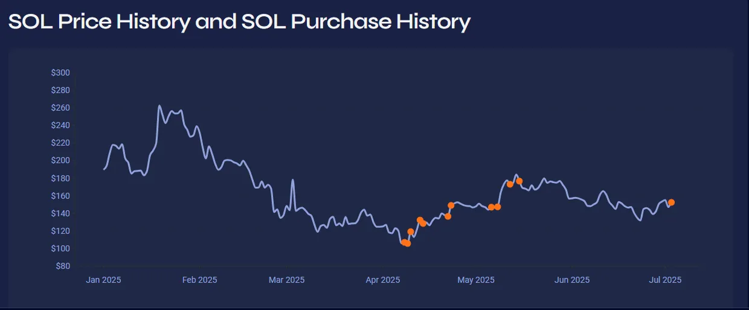Image resolution: width=749 pixels, height=310 pixels.
Task: Click the "Mar 2025" date label
Action: coord(287,280)
